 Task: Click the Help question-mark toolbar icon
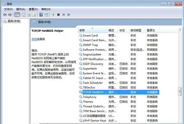[41, 15]
